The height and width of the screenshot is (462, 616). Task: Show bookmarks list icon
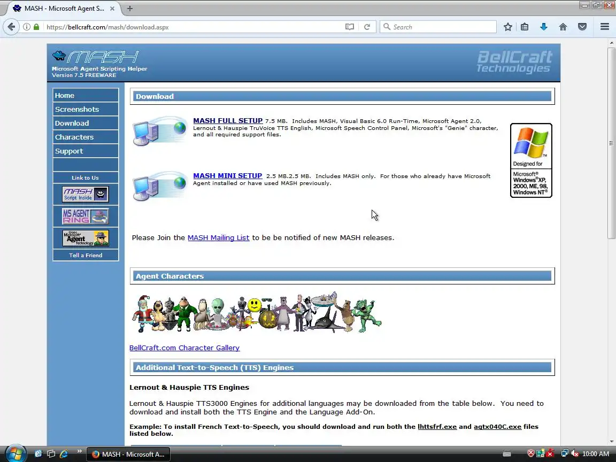click(525, 27)
